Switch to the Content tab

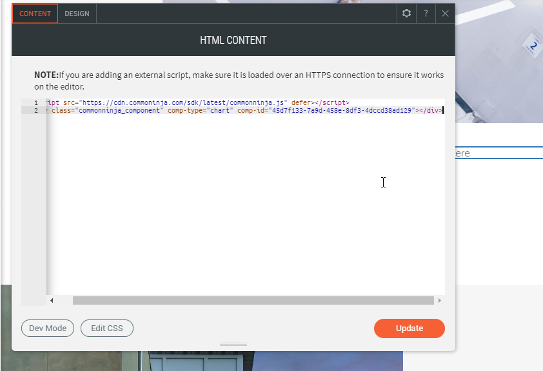tap(35, 14)
